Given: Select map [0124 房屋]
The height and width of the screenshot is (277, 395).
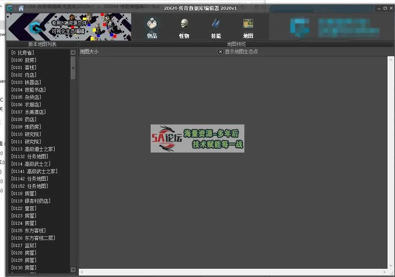Looking at the screenshot, I should (24, 223).
